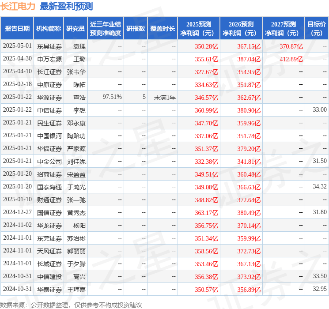The height and width of the screenshot is (309, 329).
Task: Click analyst name 张韦华
Action: click(x=76, y=72)
